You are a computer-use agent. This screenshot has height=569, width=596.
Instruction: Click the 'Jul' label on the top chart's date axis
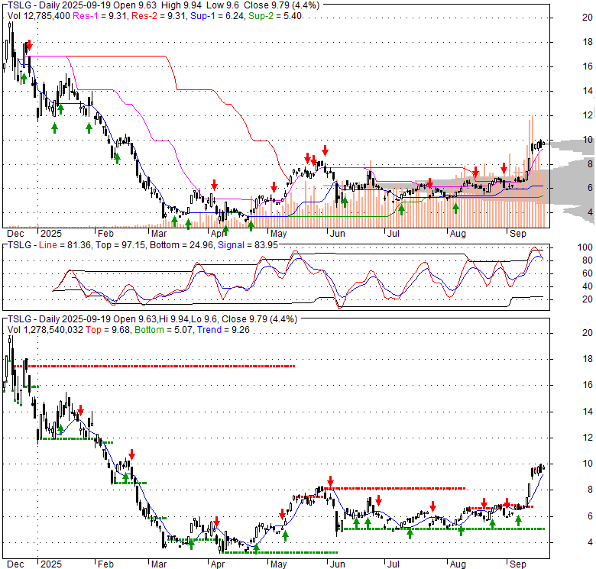[394, 234]
